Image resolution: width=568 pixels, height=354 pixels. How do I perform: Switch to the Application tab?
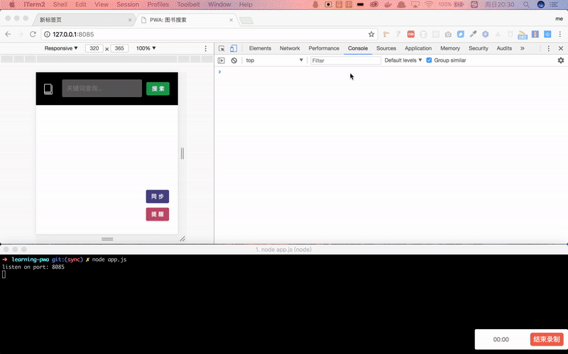(x=417, y=48)
